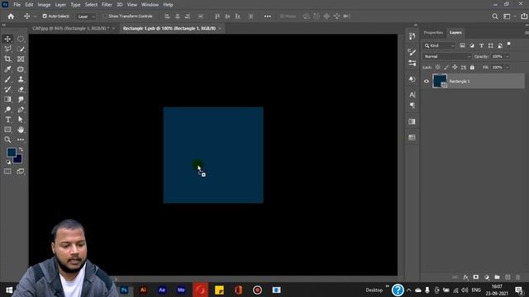Viewport: 529px width, 297px height.
Task: Select the History Brush tool
Action: (x=7, y=90)
